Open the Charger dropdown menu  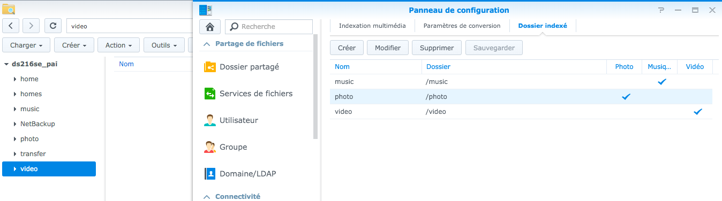pos(26,45)
